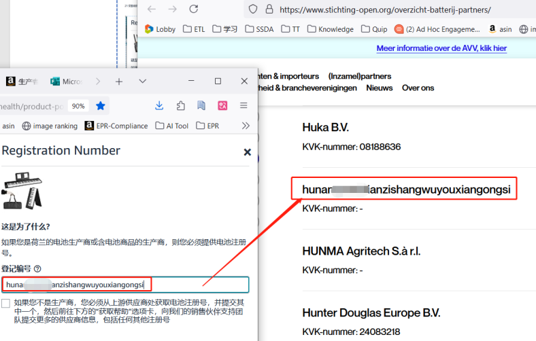Select the Hunter Douglas Europe B.V. entry
Image resolution: width=536 pixels, height=341 pixels.
(371, 312)
